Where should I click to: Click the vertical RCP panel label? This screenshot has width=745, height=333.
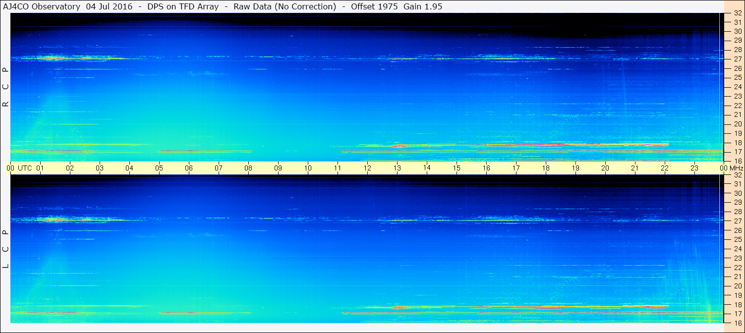coord(6,87)
